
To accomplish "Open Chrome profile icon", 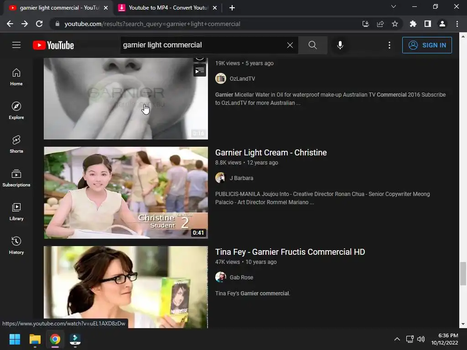I will tap(442, 24).
